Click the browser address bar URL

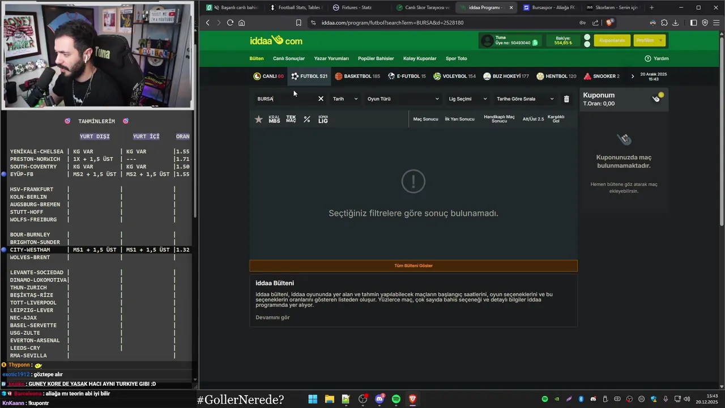(393, 23)
